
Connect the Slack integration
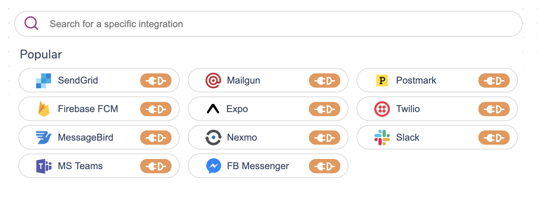pyautogui.click(x=494, y=137)
